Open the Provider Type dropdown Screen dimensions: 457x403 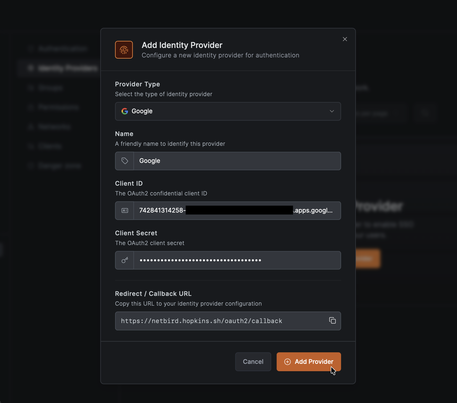[228, 111]
